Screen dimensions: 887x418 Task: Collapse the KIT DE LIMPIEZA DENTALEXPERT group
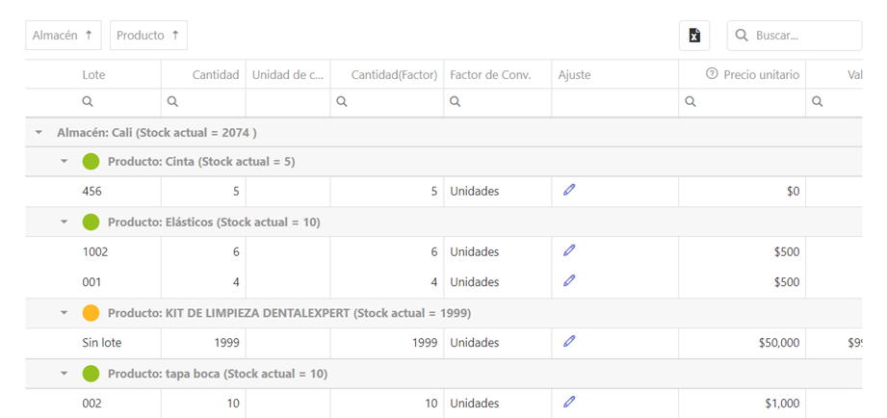tap(65, 312)
